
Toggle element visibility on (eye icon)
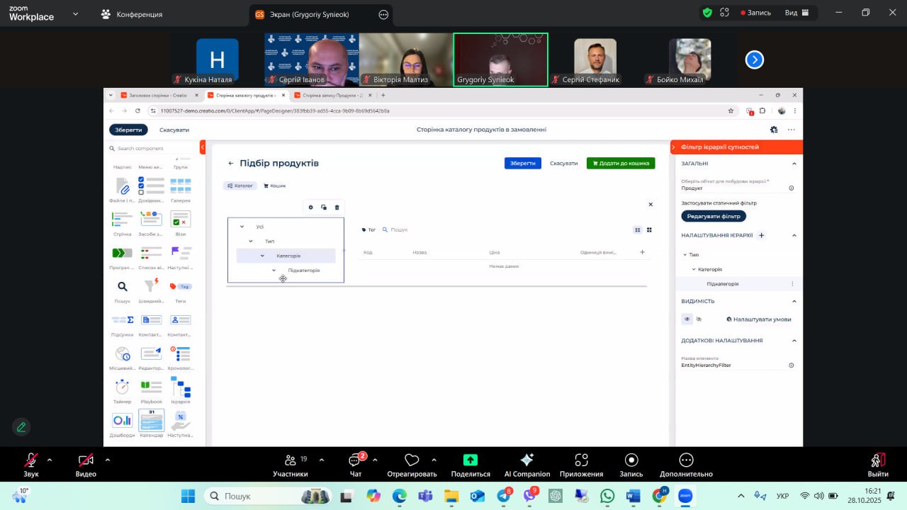687,319
